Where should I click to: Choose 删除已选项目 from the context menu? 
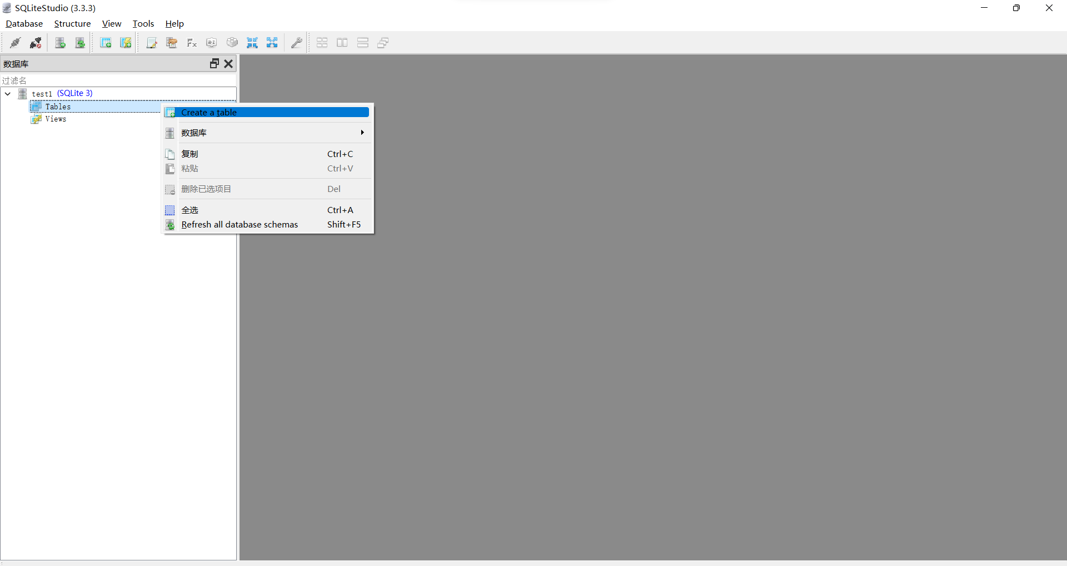click(x=267, y=189)
